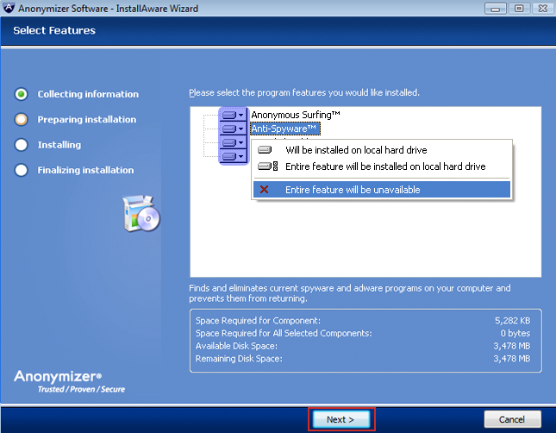
Task: Click the 'Preparing installation' step indicator
Action: click(x=22, y=119)
